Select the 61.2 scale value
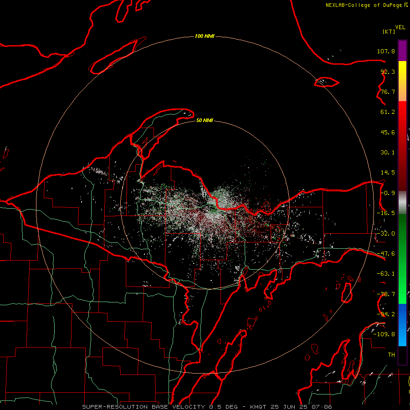This screenshot has height=410, width=410. [388, 112]
